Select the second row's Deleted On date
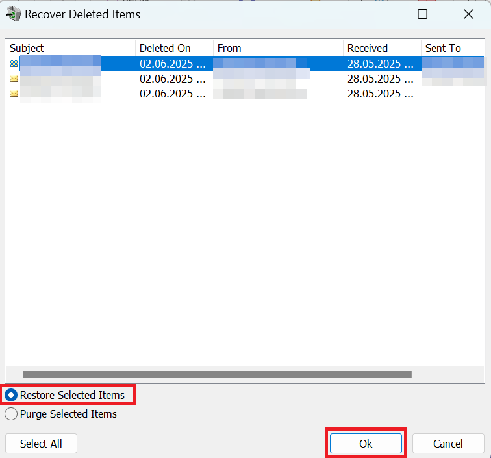The width and height of the screenshot is (491, 458). click(172, 79)
